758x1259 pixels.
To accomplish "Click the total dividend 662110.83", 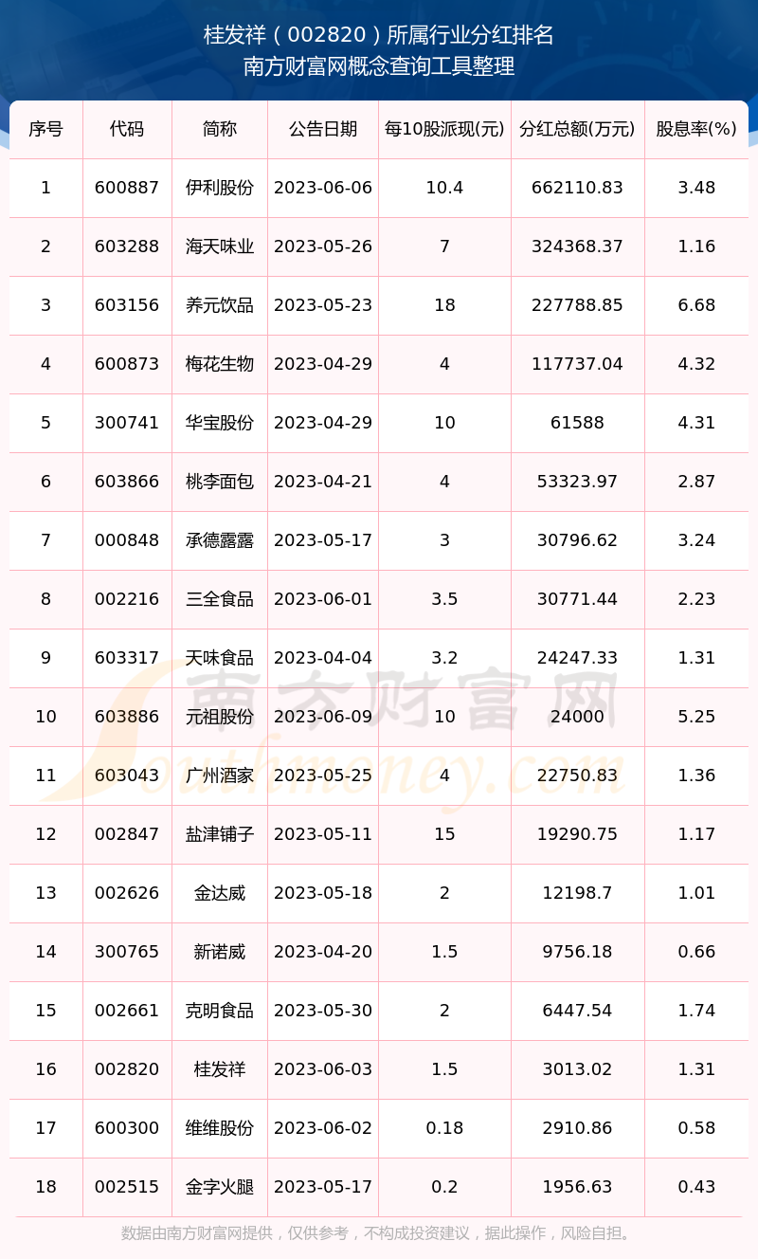I will 577,188.
